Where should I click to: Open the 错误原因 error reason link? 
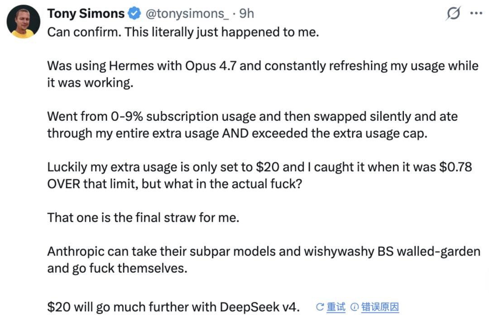coord(380,307)
